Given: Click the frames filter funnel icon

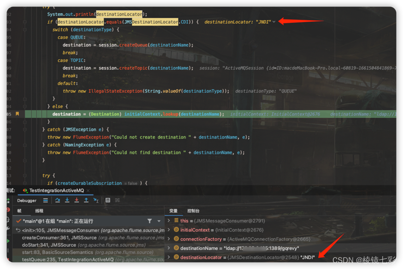Looking at the screenshot, I should (150, 221).
